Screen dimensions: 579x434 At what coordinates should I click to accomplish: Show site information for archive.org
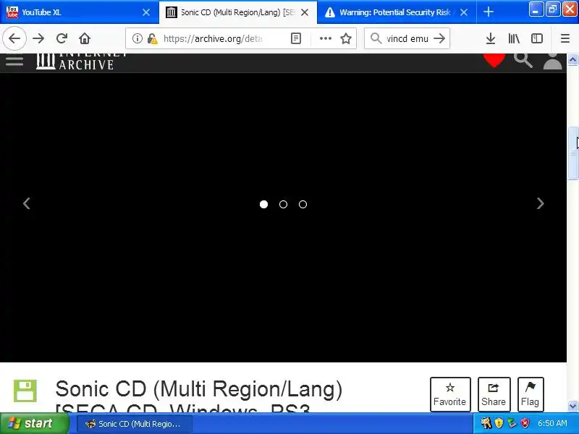[137, 38]
